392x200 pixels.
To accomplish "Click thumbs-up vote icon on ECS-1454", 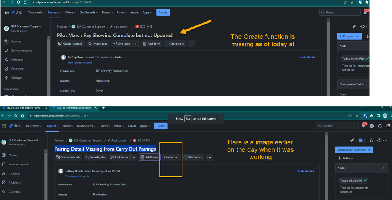I will coord(371,140).
